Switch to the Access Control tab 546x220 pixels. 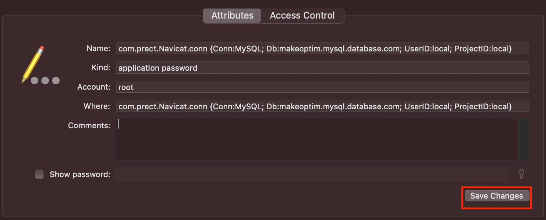point(302,16)
